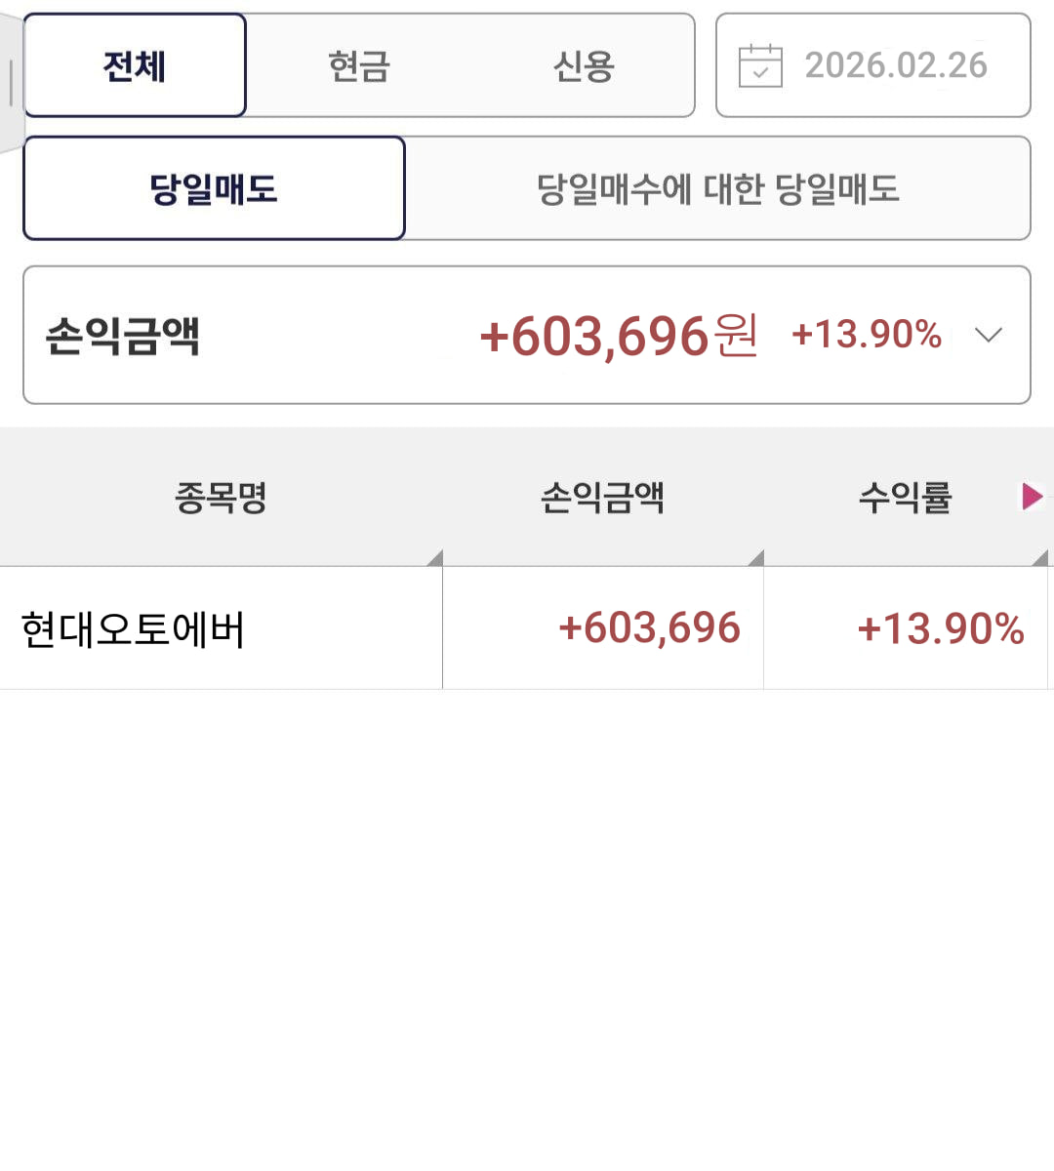This screenshot has width=1054, height=1171.
Task: Click the pink right arrow for more columns
Action: tap(1032, 497)
